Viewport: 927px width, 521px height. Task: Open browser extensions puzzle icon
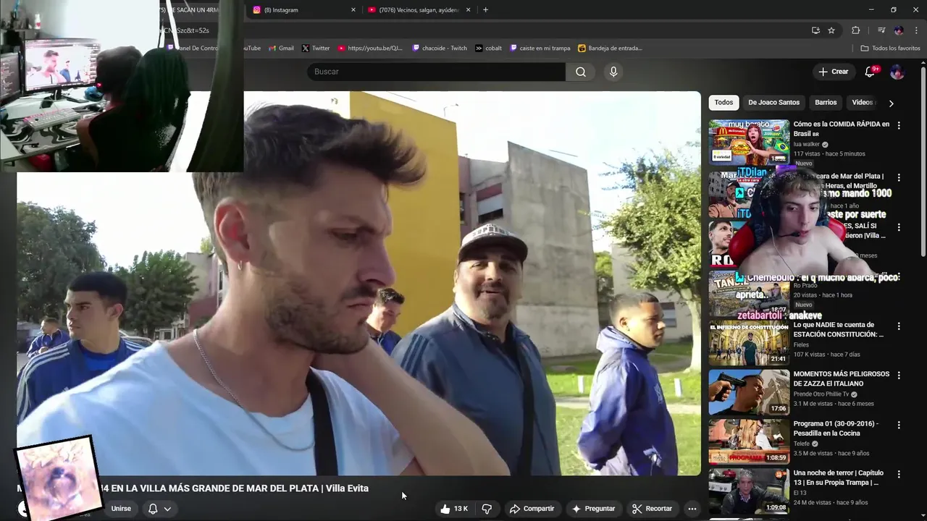(856, 30)
